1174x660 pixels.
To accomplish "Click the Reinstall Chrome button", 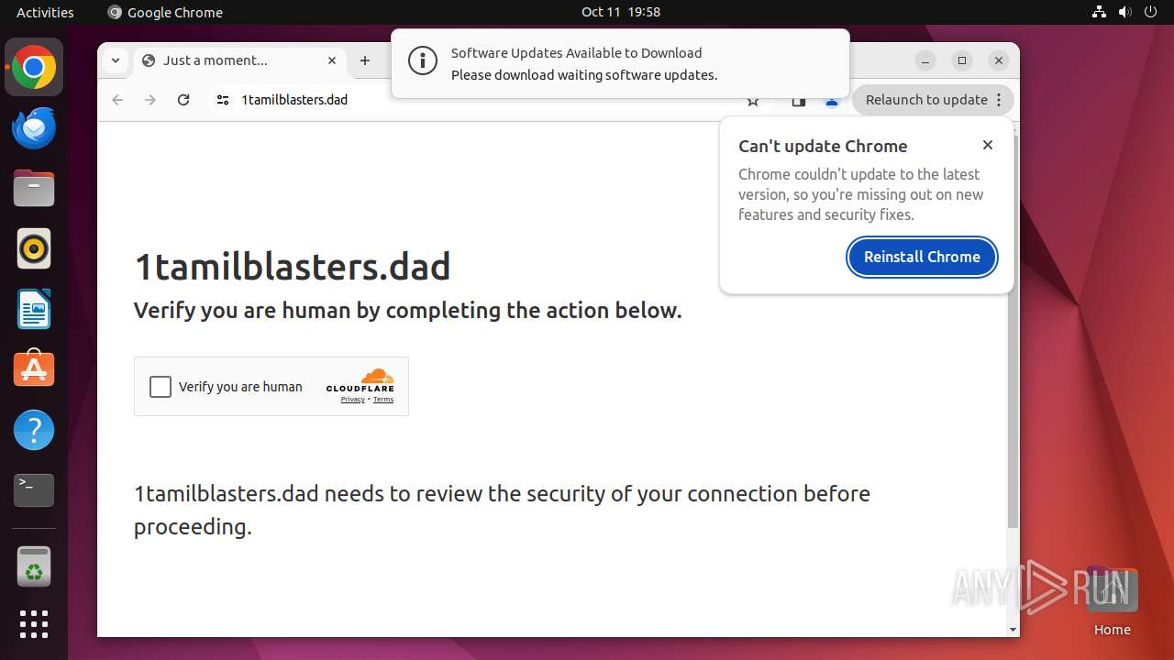I will coord(922,257).
